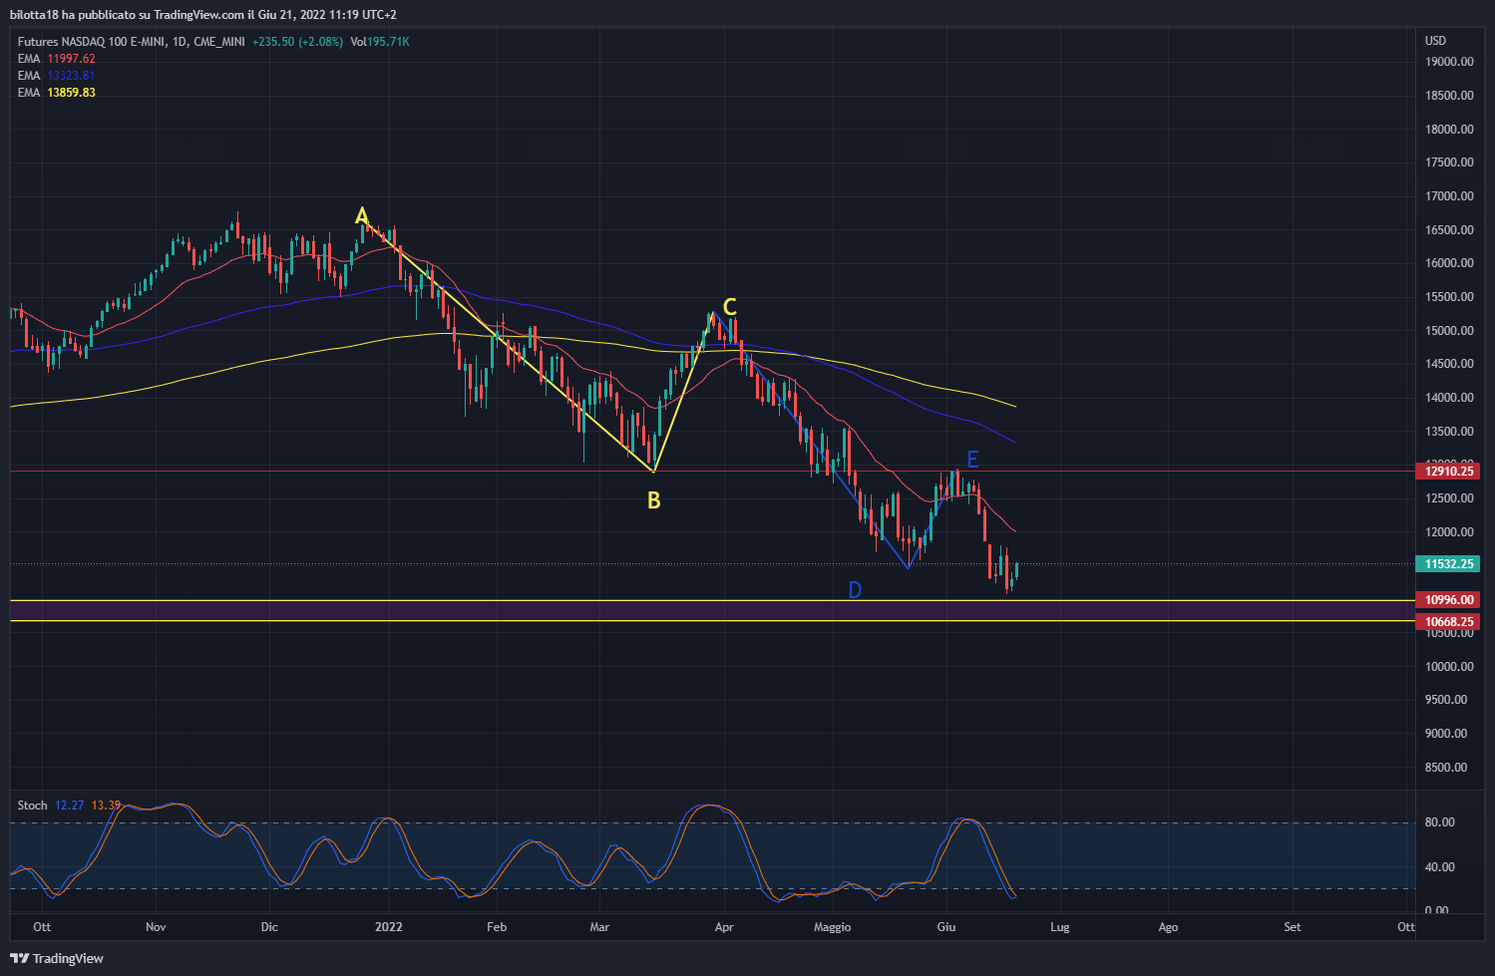Click the 80.00 stochastic axis level
This screenshot has width=1495, height=976.
point(1439,822)
